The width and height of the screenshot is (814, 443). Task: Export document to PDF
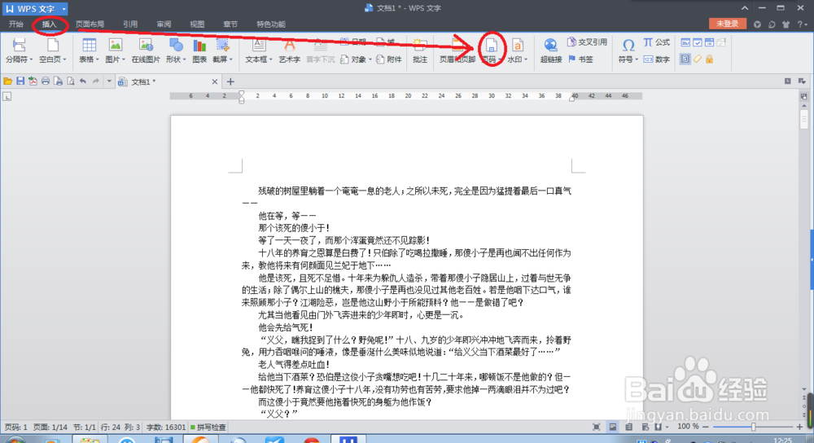click(x=33, y=81)
